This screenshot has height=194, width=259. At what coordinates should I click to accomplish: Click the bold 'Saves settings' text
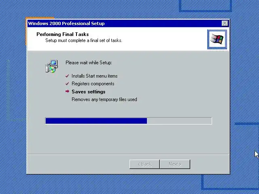click(88, 92)
